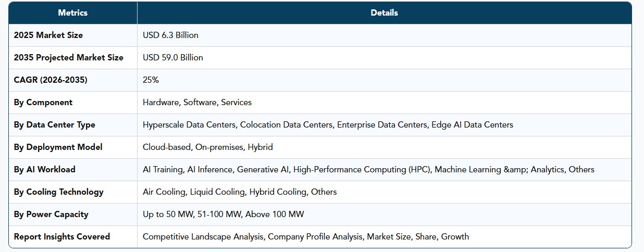Select the By AI Workload label
This screenshot has height=252, width=644.
(x=45, y=170)
